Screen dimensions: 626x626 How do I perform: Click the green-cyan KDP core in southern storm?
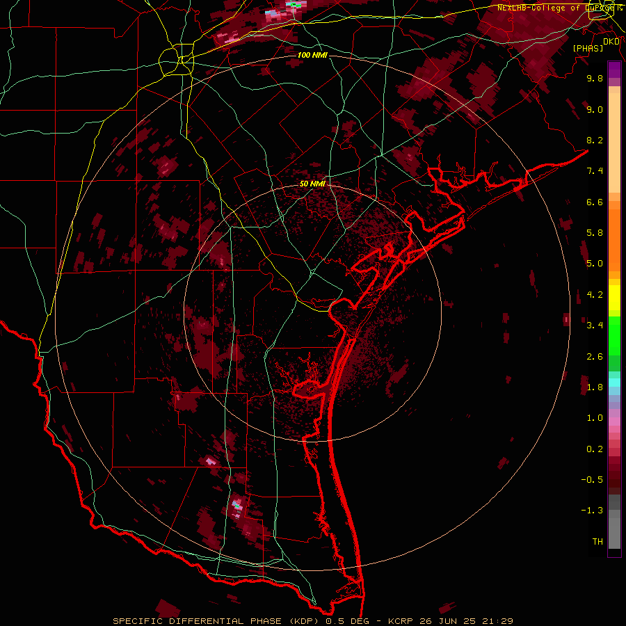237,506
